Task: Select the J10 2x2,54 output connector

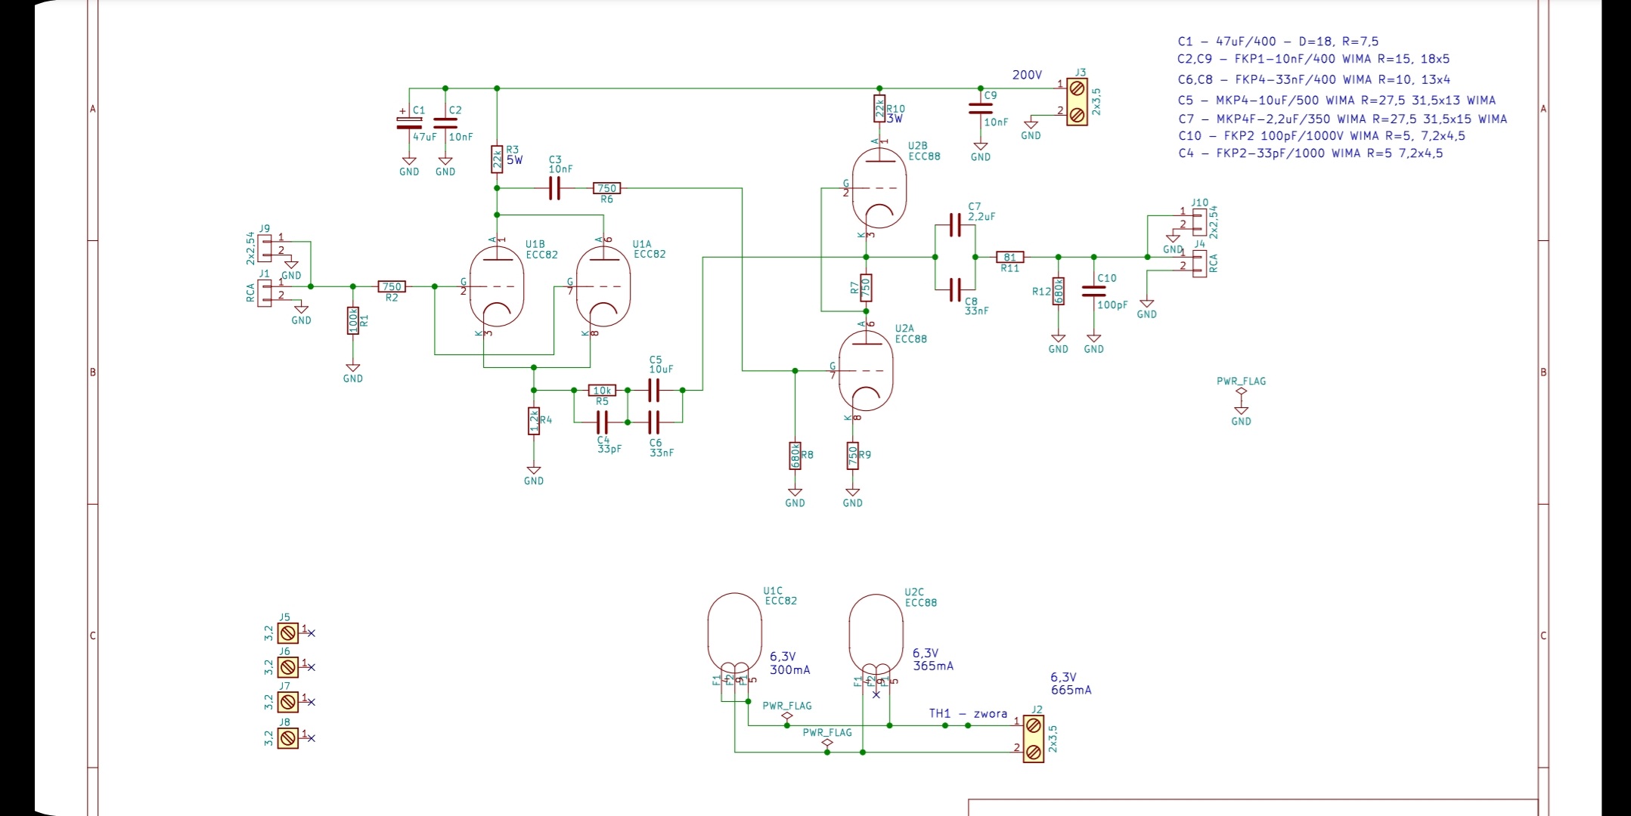Action: (1200, 221)
